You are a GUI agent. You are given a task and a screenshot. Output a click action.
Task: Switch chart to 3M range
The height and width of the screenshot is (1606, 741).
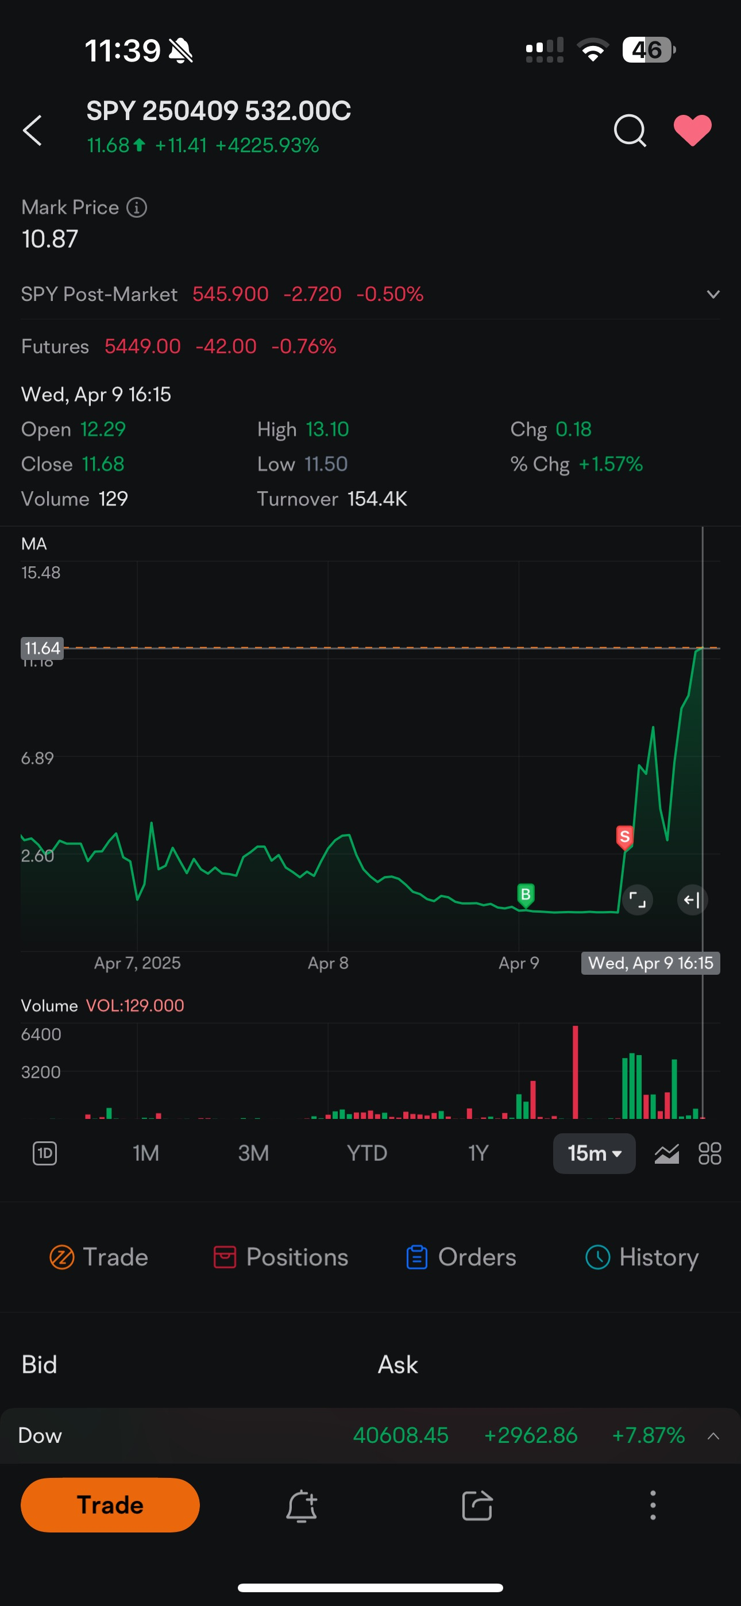[x=253, y=1153]
